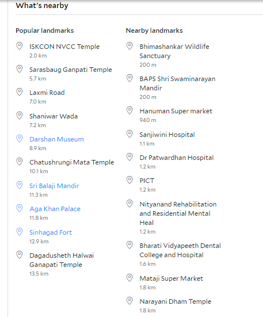Click the pin icon beside Narayani Dham Temple
The height and width of the screenshot is (317, 263).
point(129,301)
